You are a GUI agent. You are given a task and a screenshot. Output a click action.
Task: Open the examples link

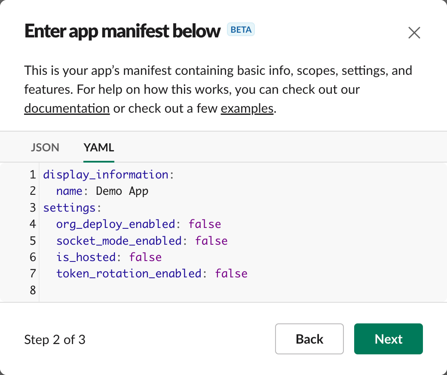click(247, 108)
